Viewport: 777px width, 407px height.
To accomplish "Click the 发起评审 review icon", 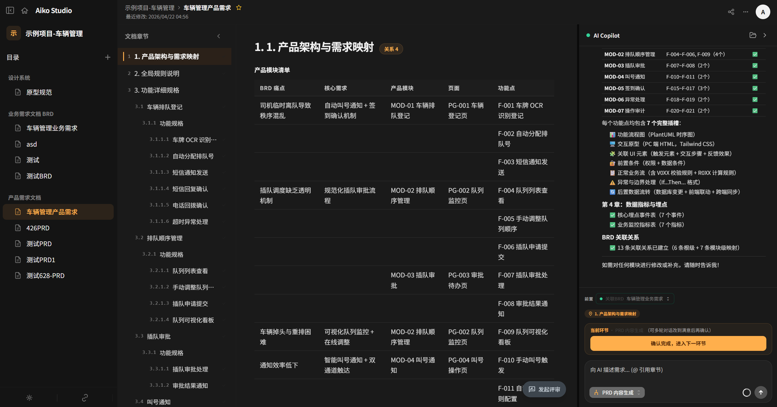I will tap(532, 389).
